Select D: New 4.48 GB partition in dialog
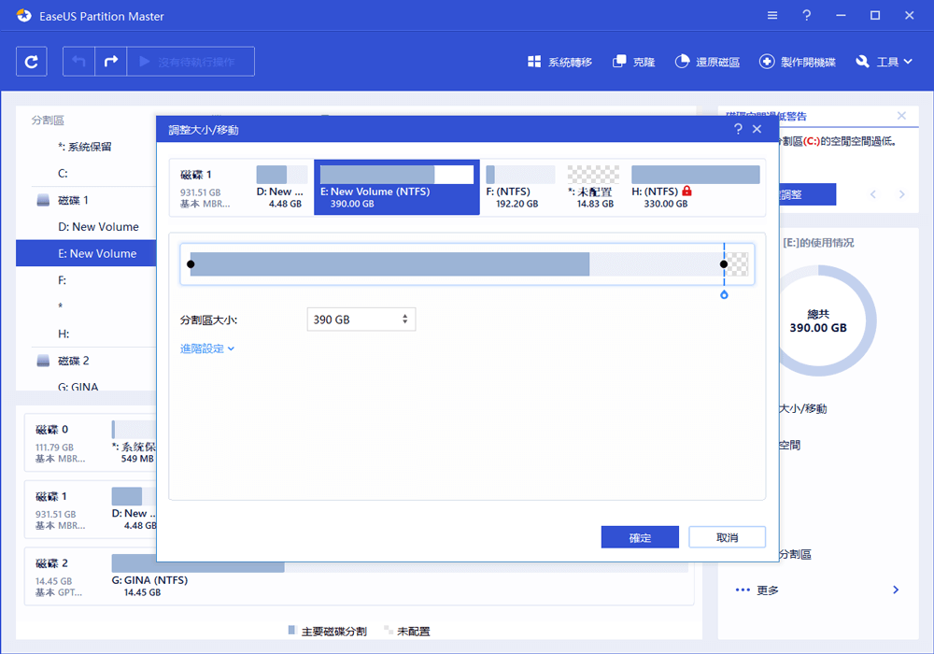 coord(281,187)
